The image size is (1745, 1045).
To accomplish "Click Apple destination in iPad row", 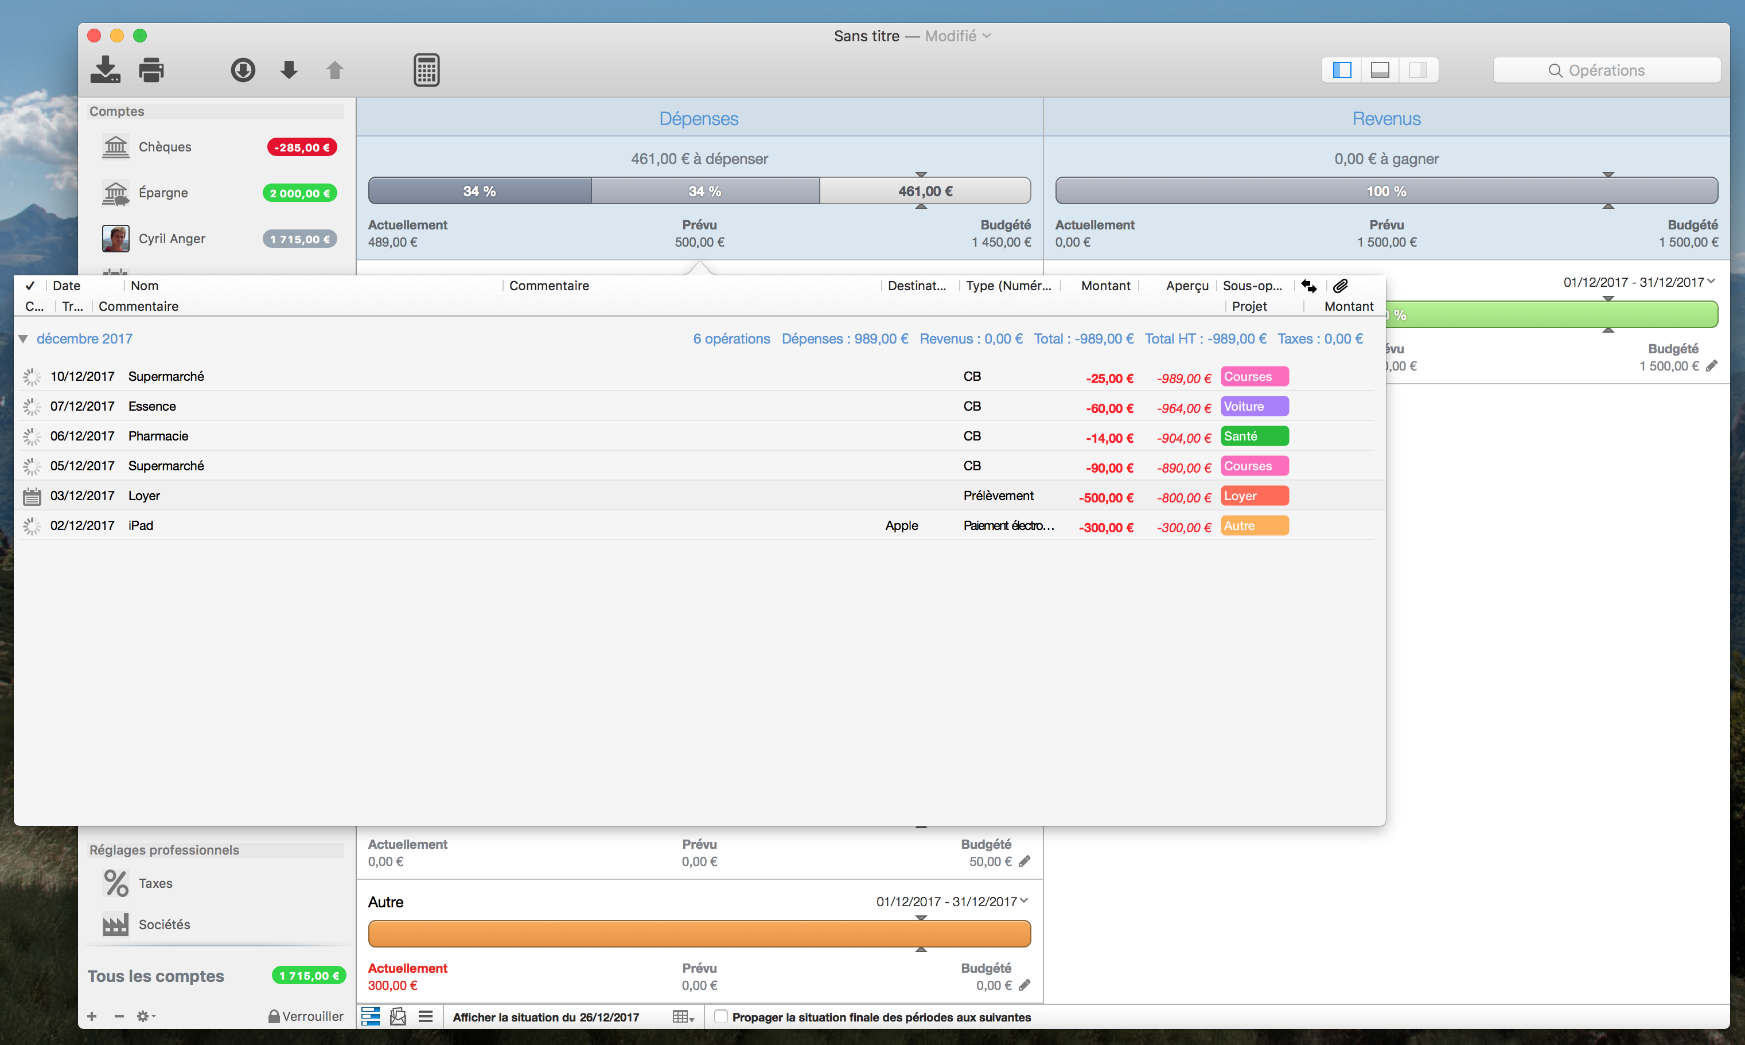I will click(901, 525).
